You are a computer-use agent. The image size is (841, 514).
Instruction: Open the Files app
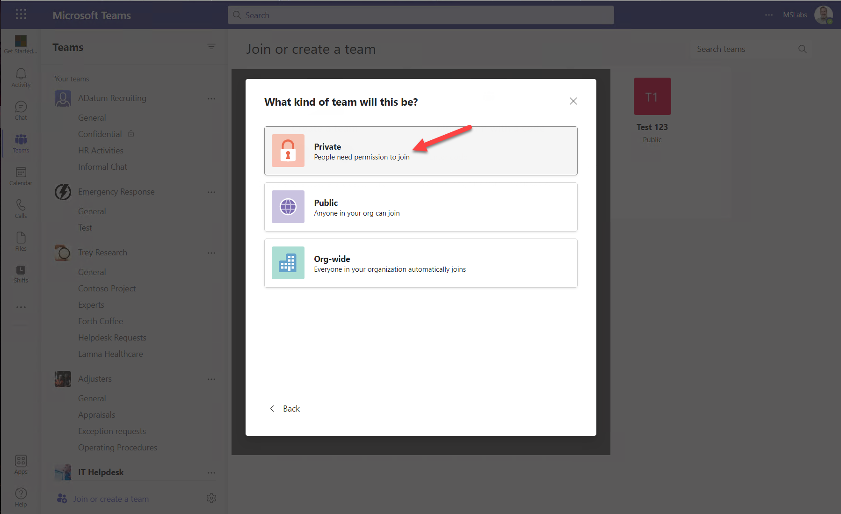pyautogui.click(x=21, y=241)
